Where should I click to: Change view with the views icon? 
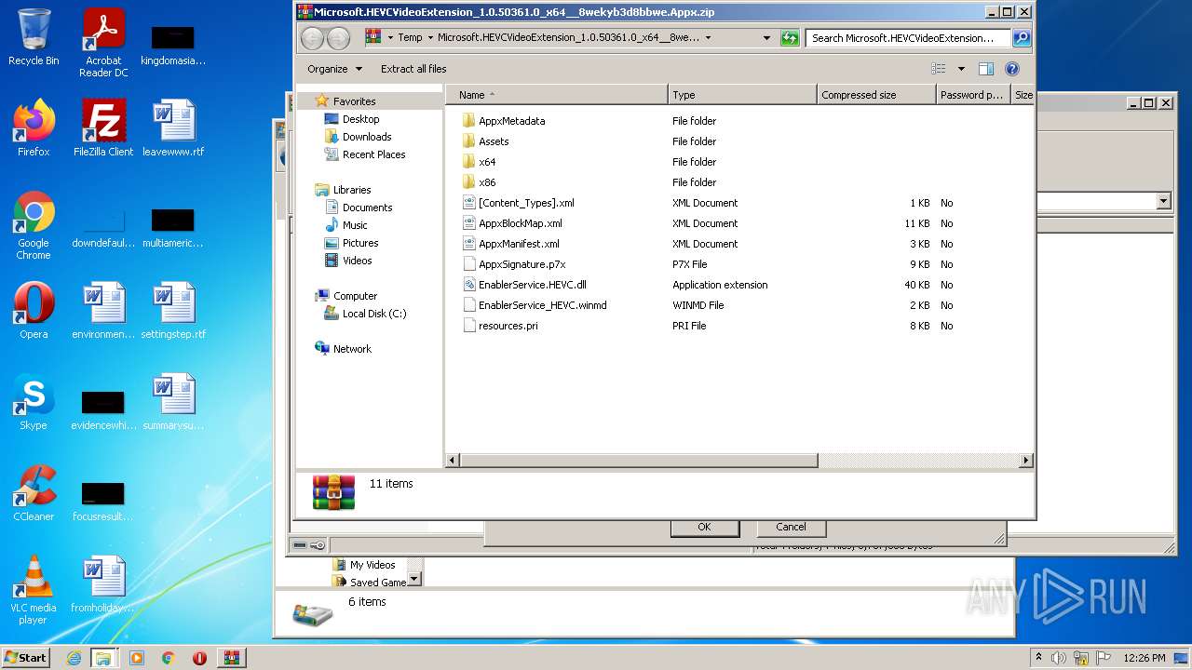[x=939, y=69]
